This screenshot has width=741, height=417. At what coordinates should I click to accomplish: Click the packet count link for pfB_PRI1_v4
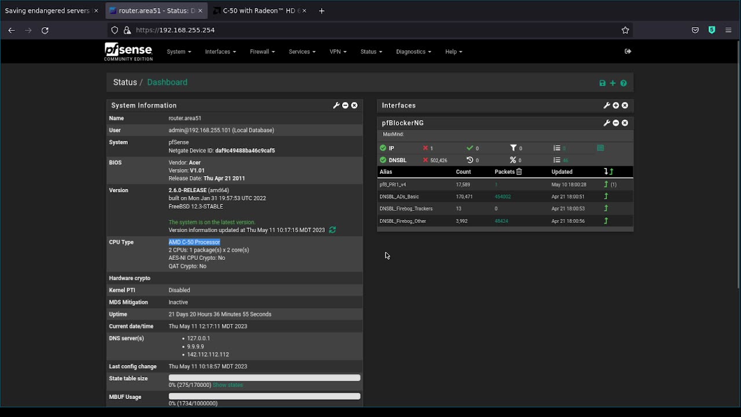pos(496,185)
